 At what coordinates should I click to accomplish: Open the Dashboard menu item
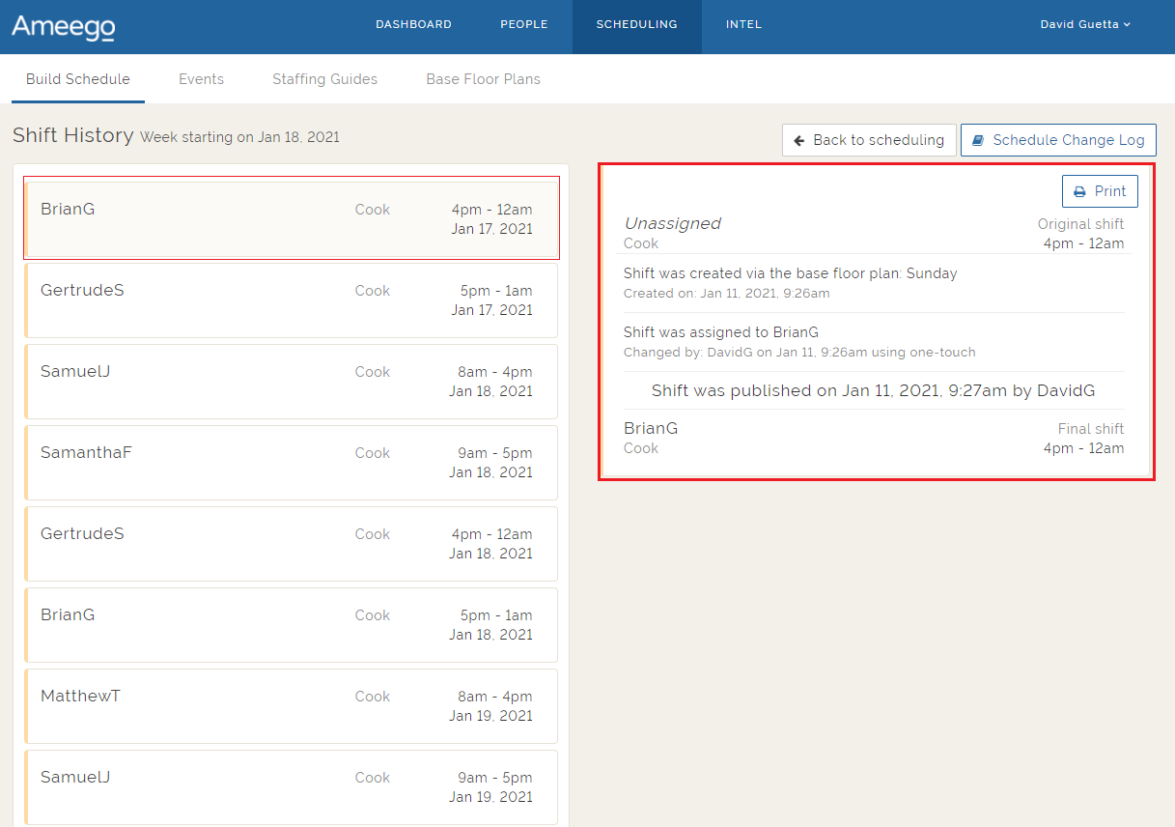[413, 24]
